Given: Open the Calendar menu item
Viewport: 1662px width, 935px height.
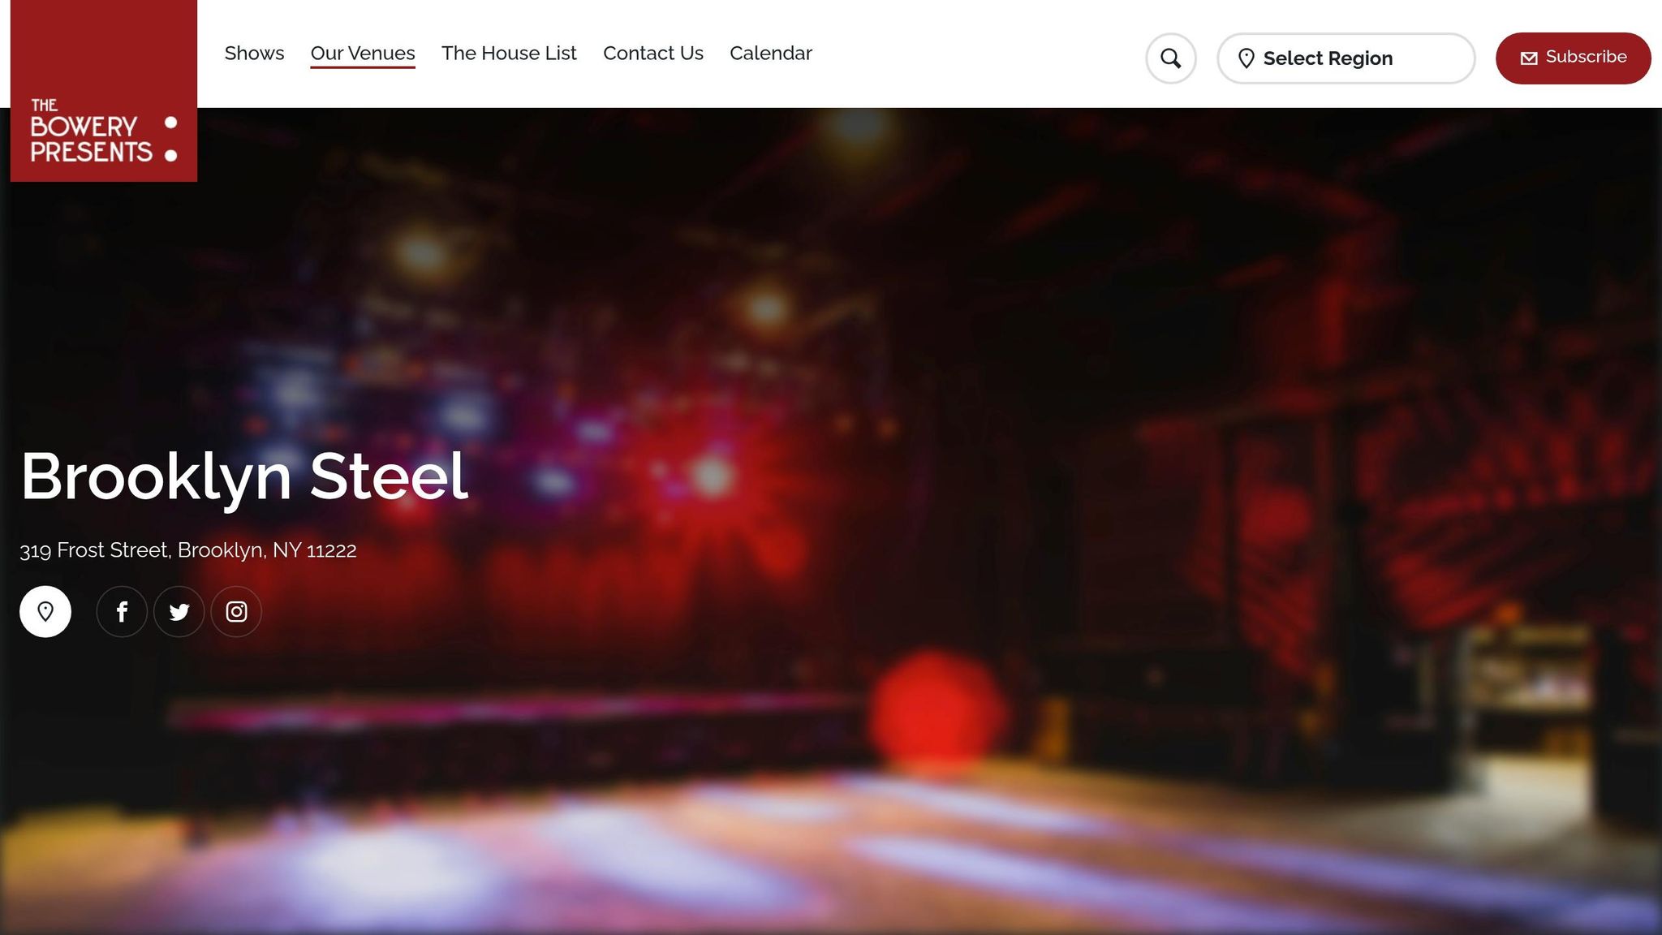Looking at the screenshot, I should (771, 54).
